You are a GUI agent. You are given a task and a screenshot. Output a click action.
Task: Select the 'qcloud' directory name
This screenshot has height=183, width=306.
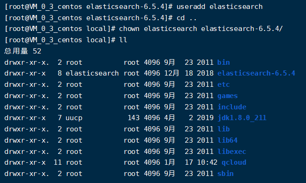pyautogui.click(x=234, y=162)
